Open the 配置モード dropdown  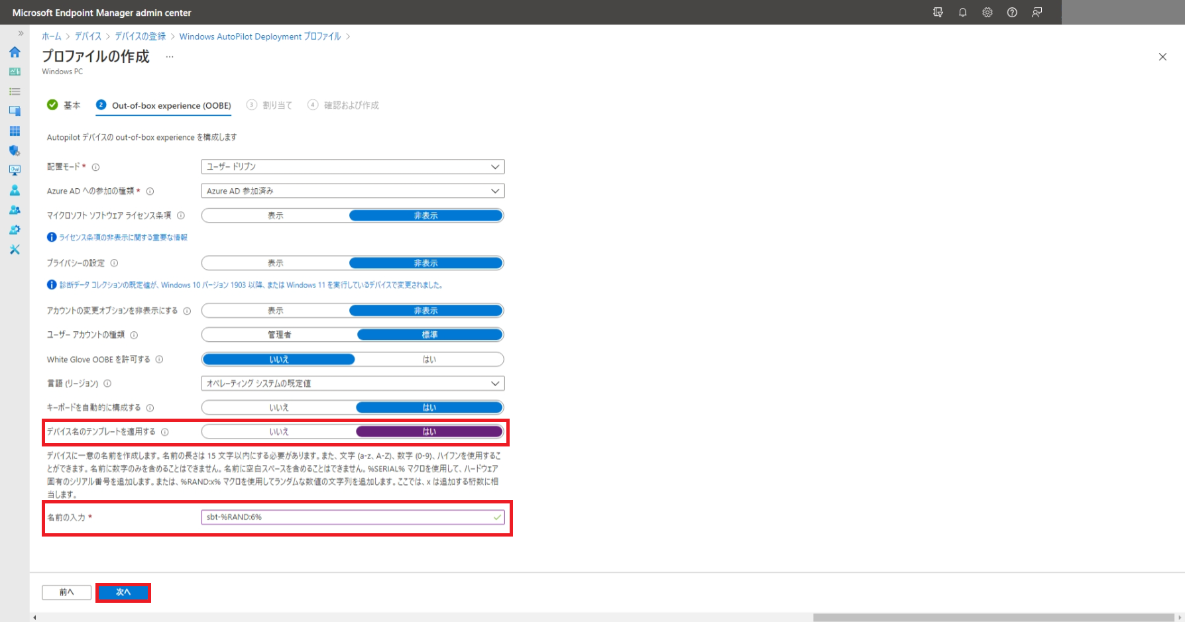(353, 166)
